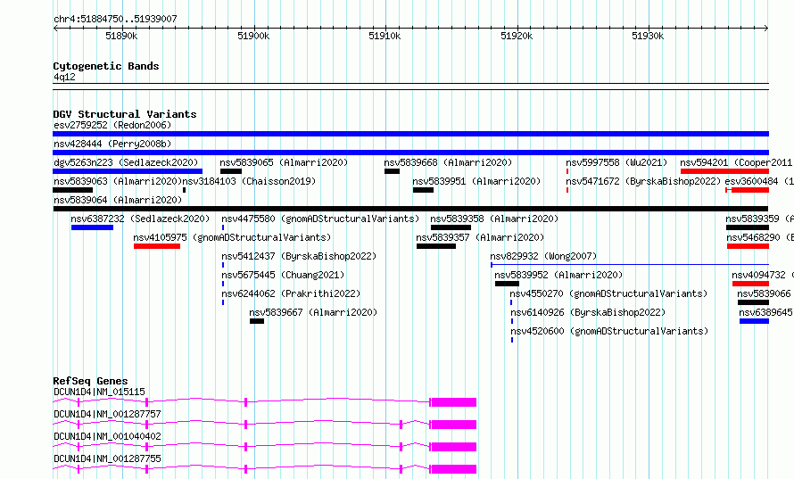
Task: Click nsv5839065 (Almarri2020) label
Action: [x=284, y=162]
